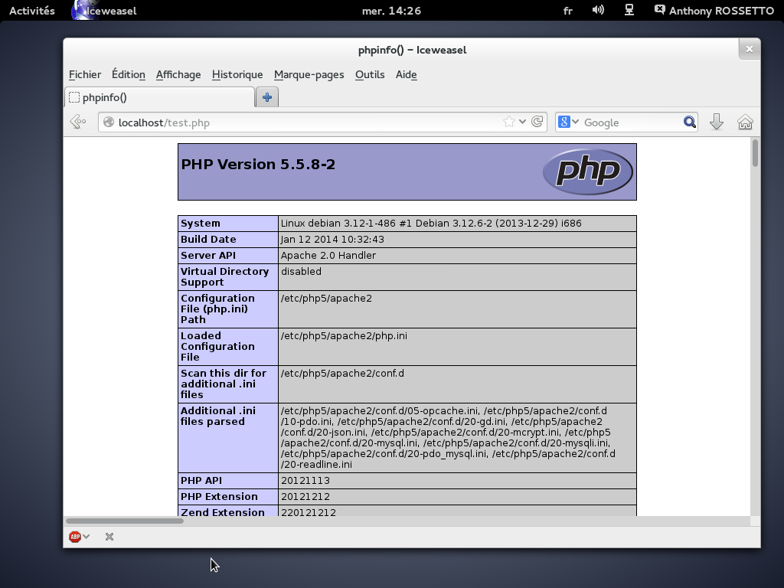
Task: Click Configuration File (php.ini) Path label
Action: click(217, 309)
